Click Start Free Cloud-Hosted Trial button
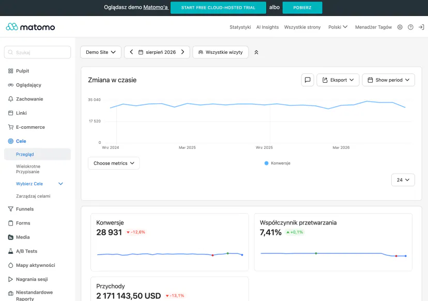This screenshot has width=428, height=301. click(x=218, y=8)
